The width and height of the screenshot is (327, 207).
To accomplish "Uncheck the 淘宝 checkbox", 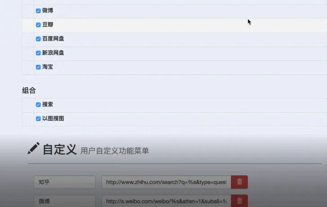I will tap(38, 67).
